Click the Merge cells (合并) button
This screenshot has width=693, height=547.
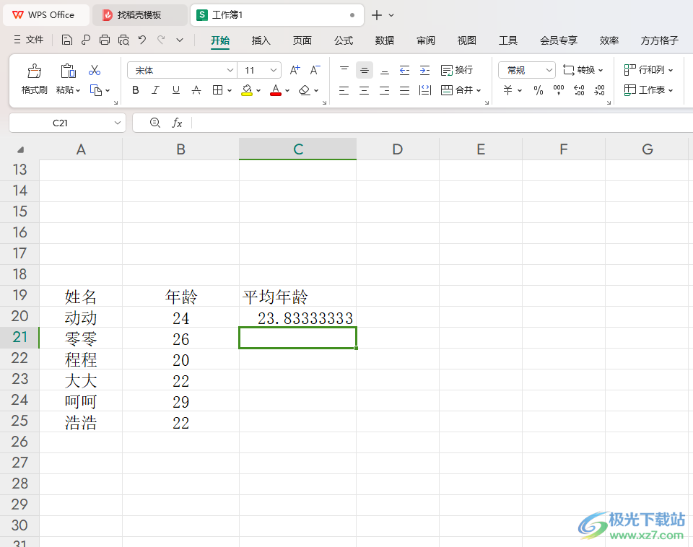[457, 90]
